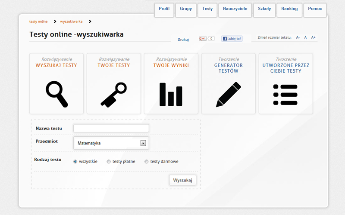Viewport: 345px width, 215px height.
Task: Click the Google +1 counter showing 0
Action: coord(211,39)
